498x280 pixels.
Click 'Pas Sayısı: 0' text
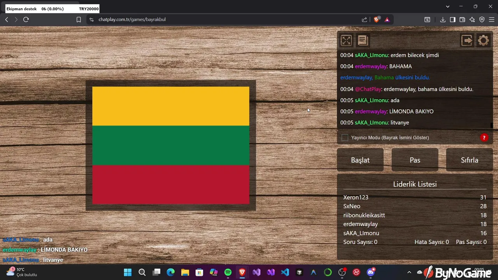[x=471, y=242]
